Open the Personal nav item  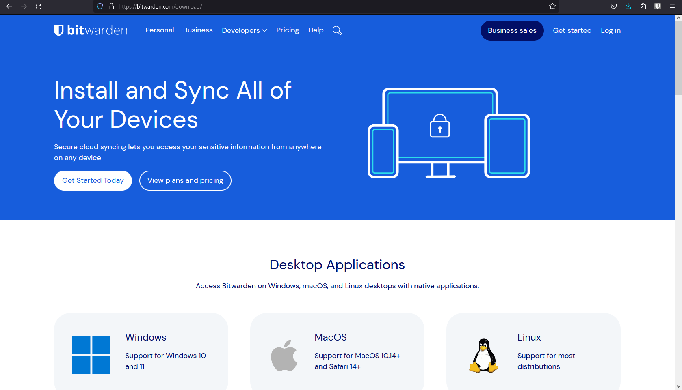160,30
